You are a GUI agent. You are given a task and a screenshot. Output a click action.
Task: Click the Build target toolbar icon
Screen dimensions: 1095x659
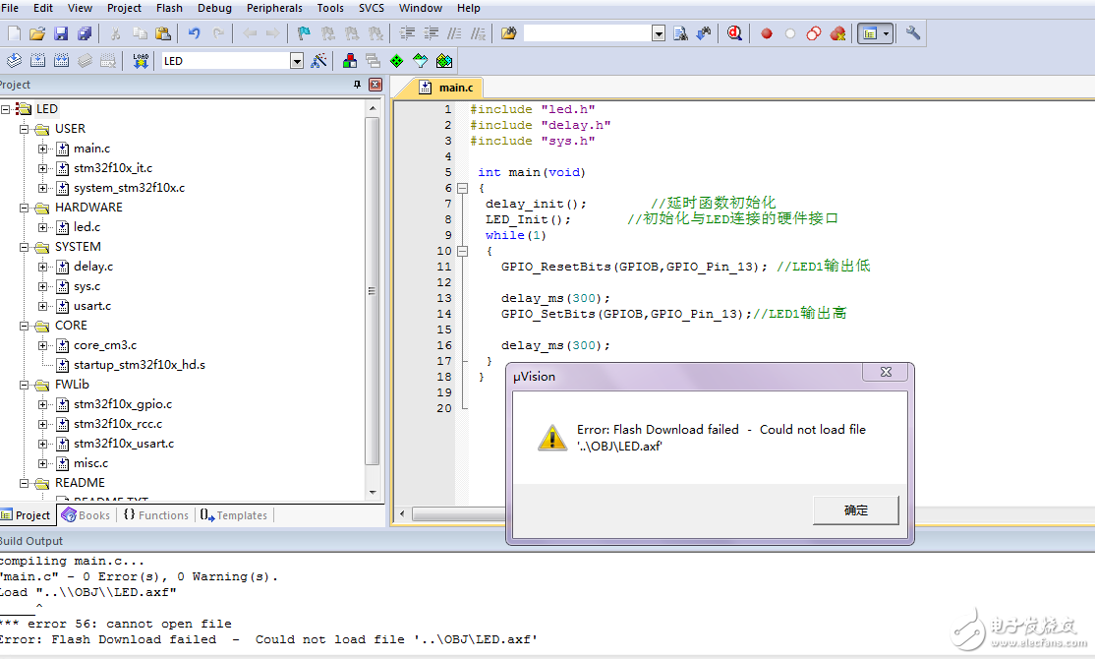[x=37, y=61]
